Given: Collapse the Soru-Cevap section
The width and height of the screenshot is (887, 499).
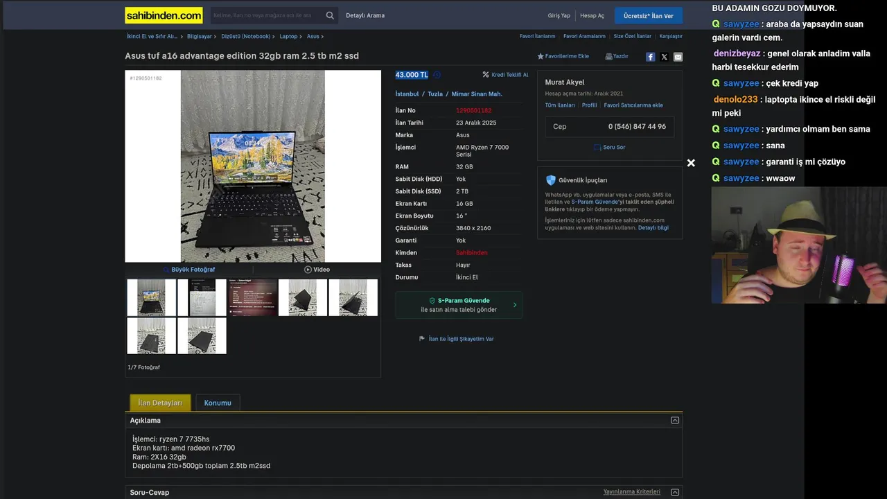Looking at the screenshot, I should (x=675, y=492).
